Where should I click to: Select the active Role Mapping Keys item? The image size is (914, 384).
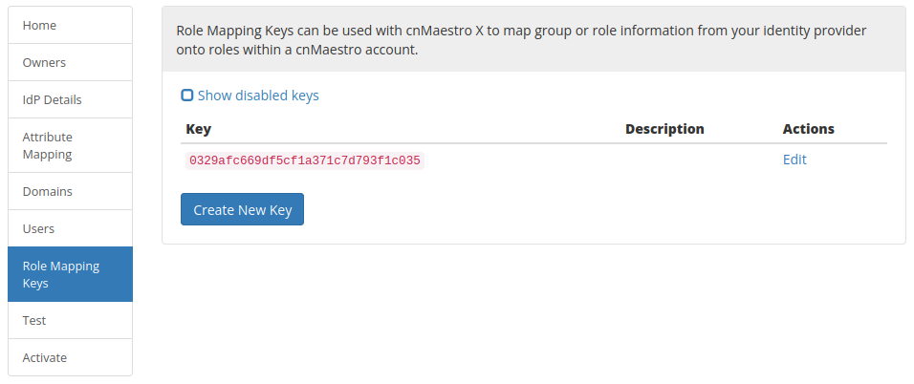tap(70, 274)
